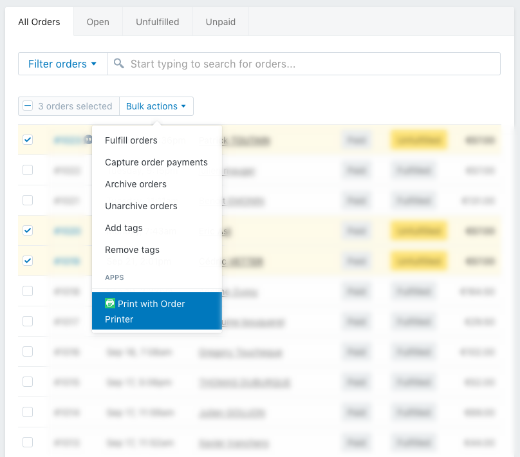Screen dimensions: 520x457
Task: Switch to the Unfulfilled tab
Action: (158, 22)
